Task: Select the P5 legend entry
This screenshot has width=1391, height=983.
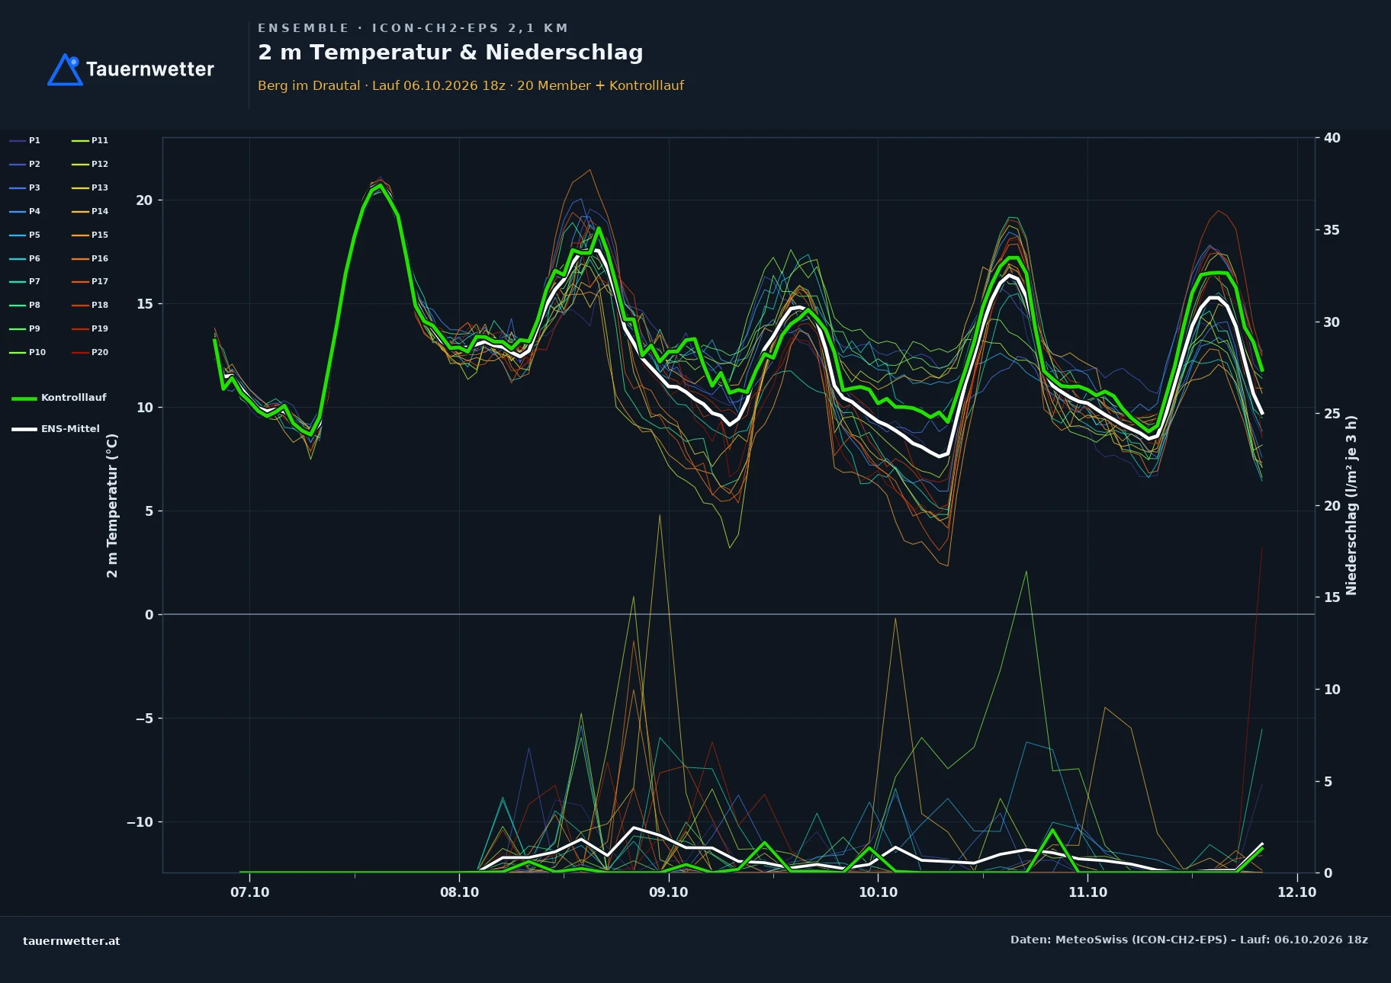Action: [25, 235]
